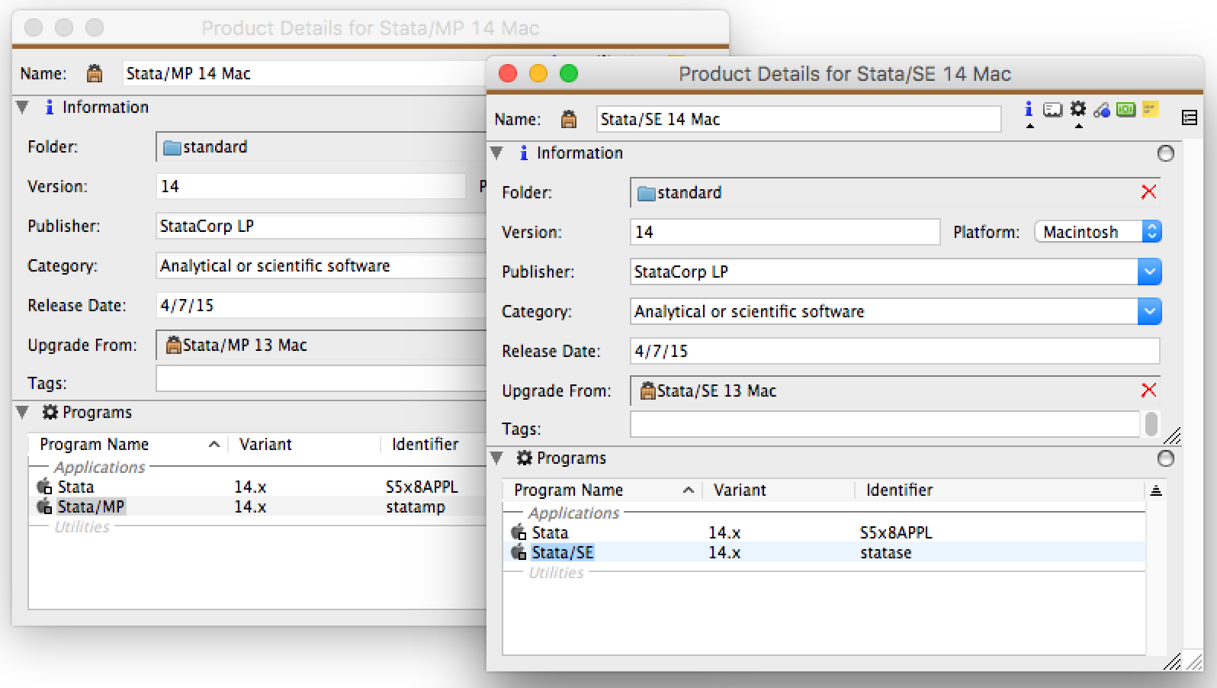Click the statamp identifier cell
The height and width of the screenshot is (688, 1217).
(415, 506)
